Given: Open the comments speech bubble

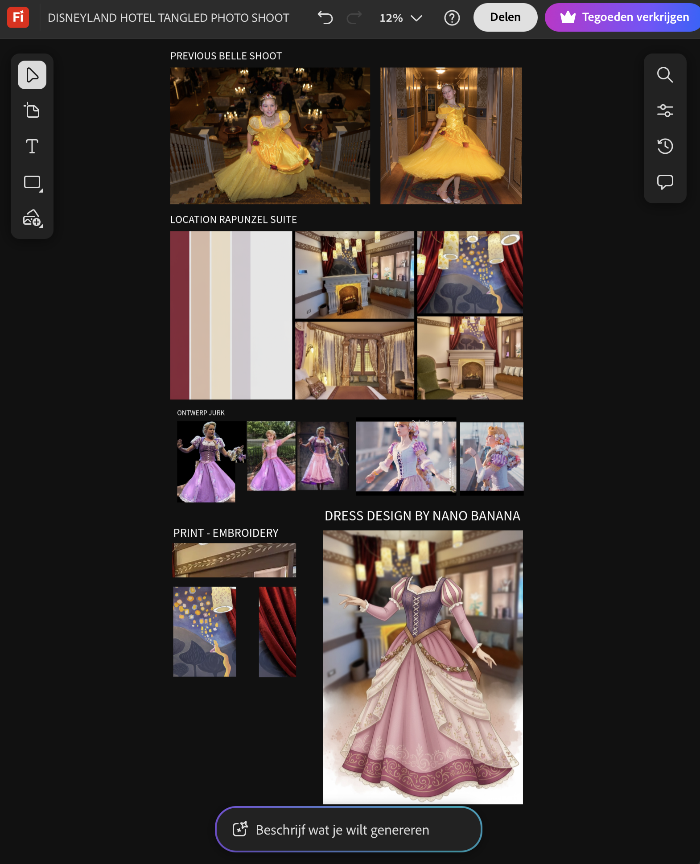Looking at the screenshot, I should 665,182.
